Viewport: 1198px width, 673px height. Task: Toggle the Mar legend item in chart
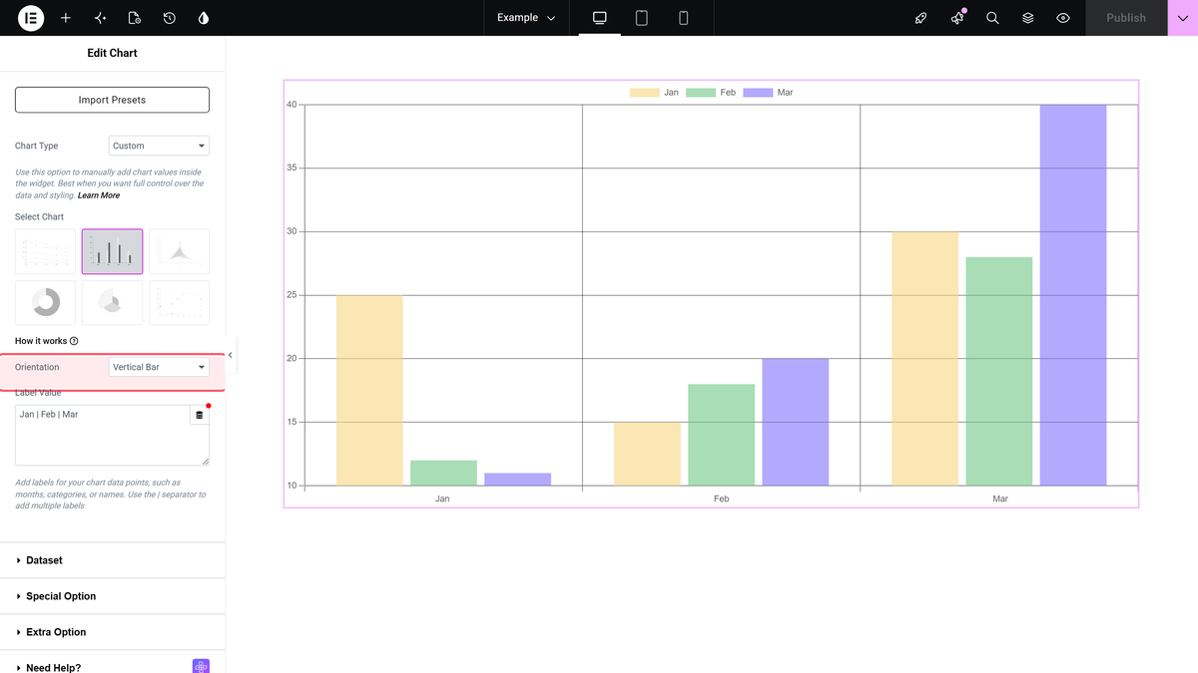click(x=768, y=93)
